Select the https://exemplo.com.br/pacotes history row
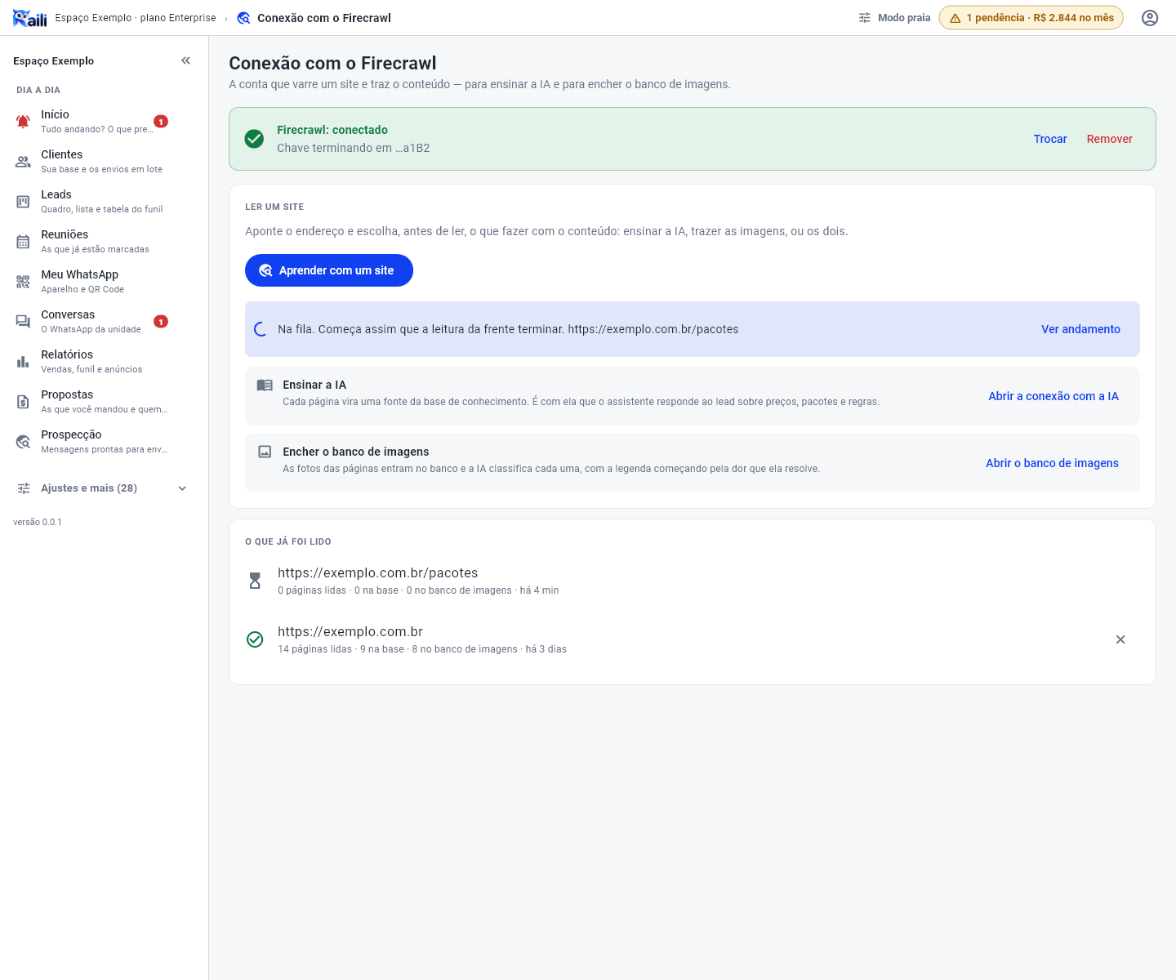The height and width of the screenshot is (980, 1176). pyautogui.click(x=693, y=581)
